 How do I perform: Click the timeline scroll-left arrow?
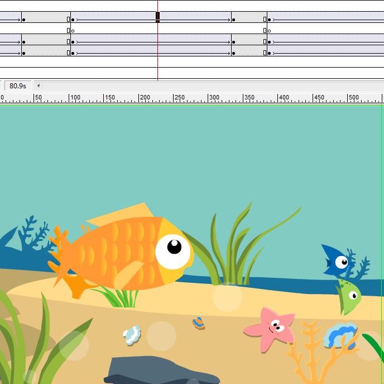coord(38,86)
